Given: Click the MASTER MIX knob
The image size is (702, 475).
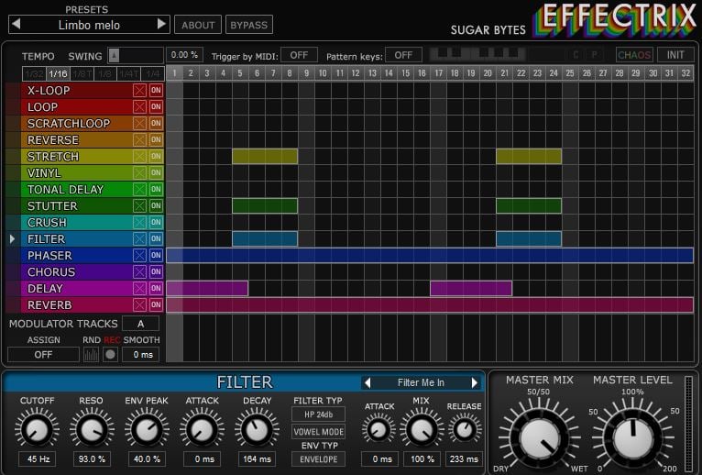Looking at the screenshot, I should [540, 438].
